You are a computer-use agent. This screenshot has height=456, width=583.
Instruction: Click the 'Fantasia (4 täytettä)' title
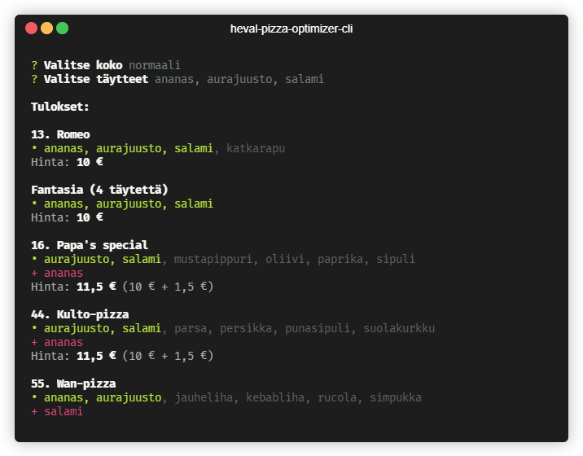coord(99,190)
